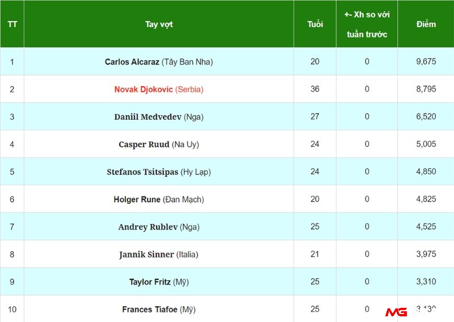This screenshot has height=322, width=454.
Task: Click the 'TT' rank column header
Action: click(x=12, y=24)
